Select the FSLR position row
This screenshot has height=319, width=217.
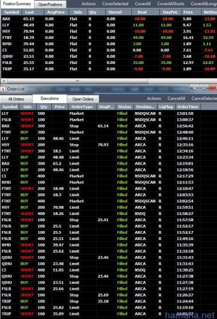(109, 63)
